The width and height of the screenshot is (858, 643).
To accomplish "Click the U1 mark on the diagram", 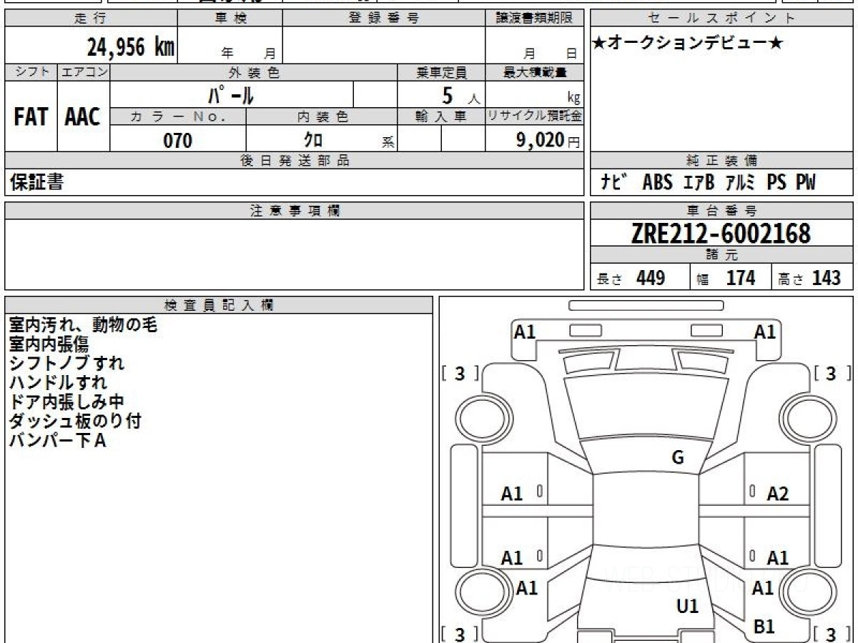I will (x=687, y=607).
